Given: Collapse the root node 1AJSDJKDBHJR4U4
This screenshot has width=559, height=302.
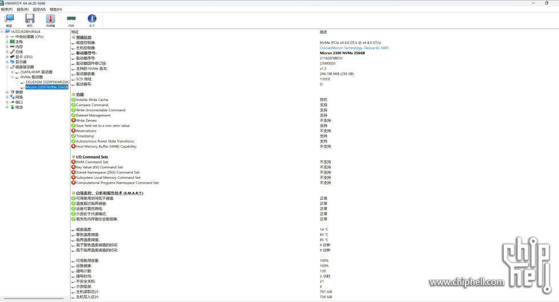Looking at the screenshot, I should (x=2, y=31).
